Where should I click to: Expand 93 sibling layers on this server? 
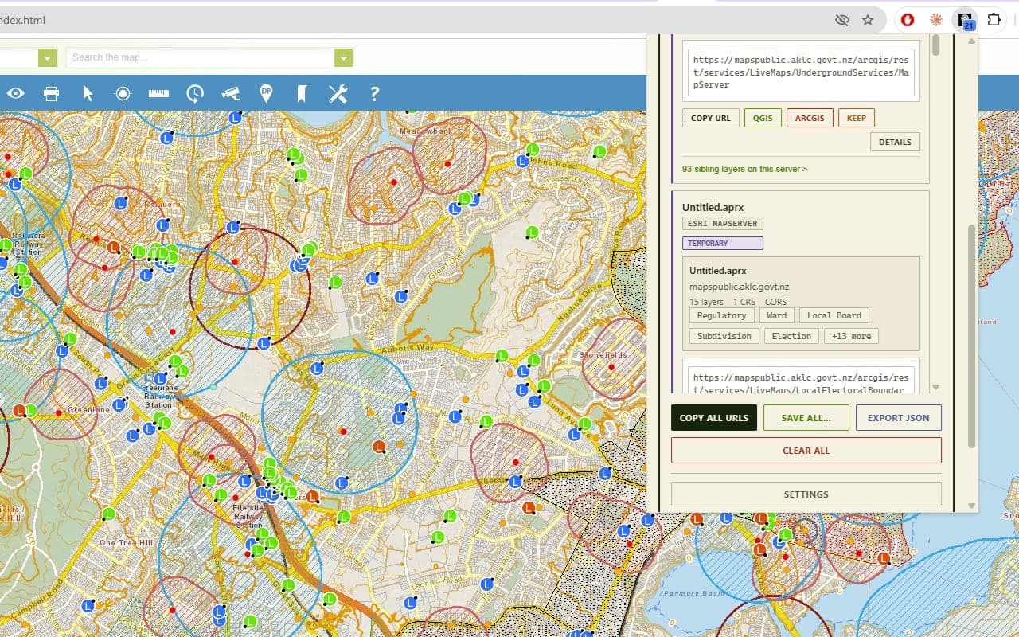click(x=744, y=169)
